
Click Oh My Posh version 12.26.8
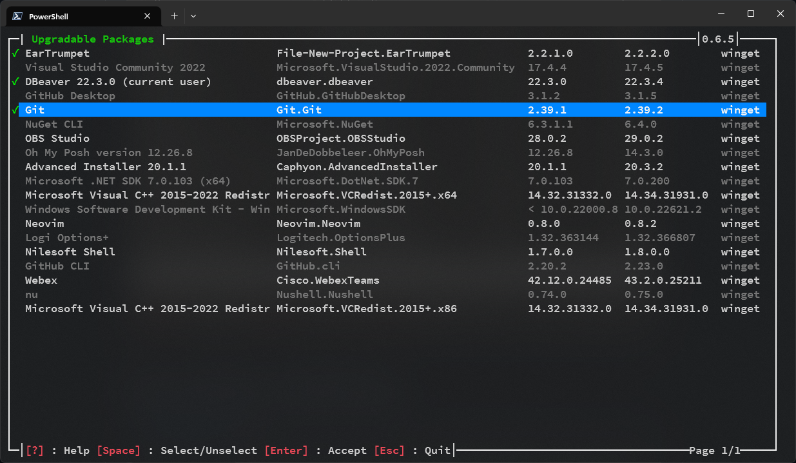tap(109, 153)
